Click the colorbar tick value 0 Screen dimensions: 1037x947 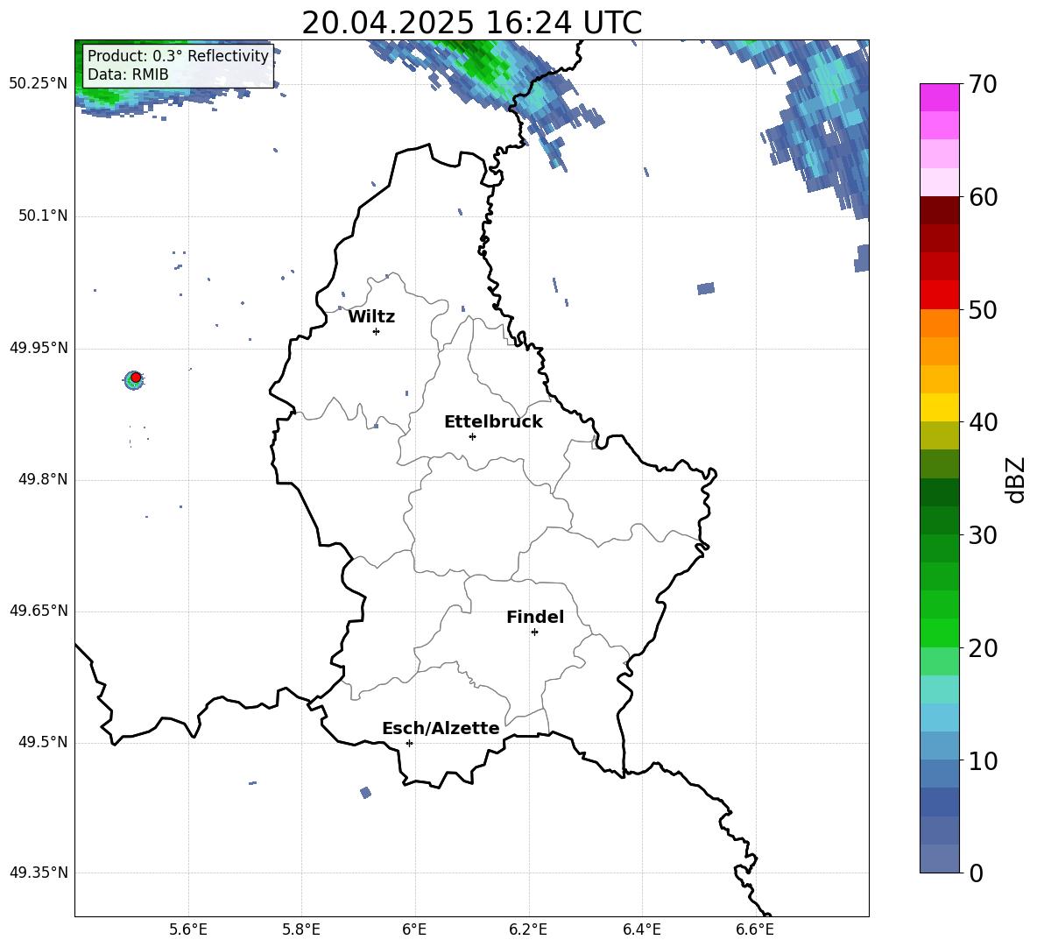977,873
